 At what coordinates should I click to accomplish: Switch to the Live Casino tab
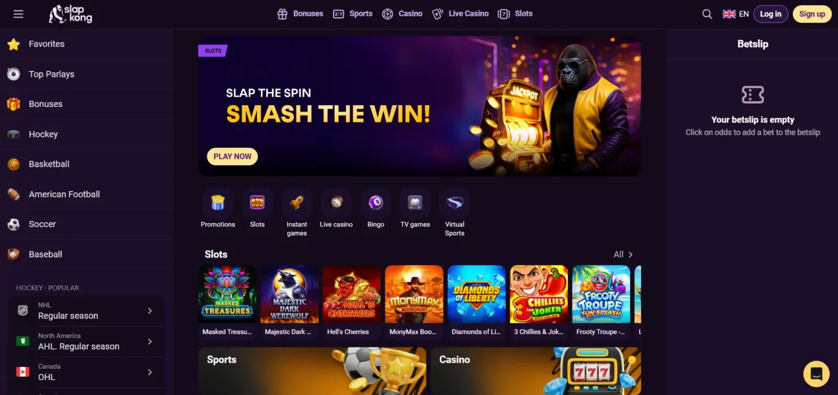tap(460, 14)
